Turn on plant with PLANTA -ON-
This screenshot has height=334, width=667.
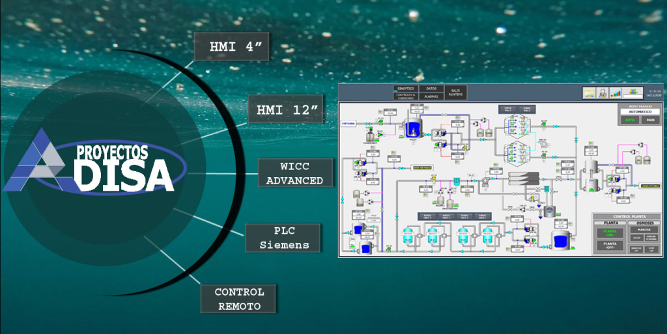610,233
